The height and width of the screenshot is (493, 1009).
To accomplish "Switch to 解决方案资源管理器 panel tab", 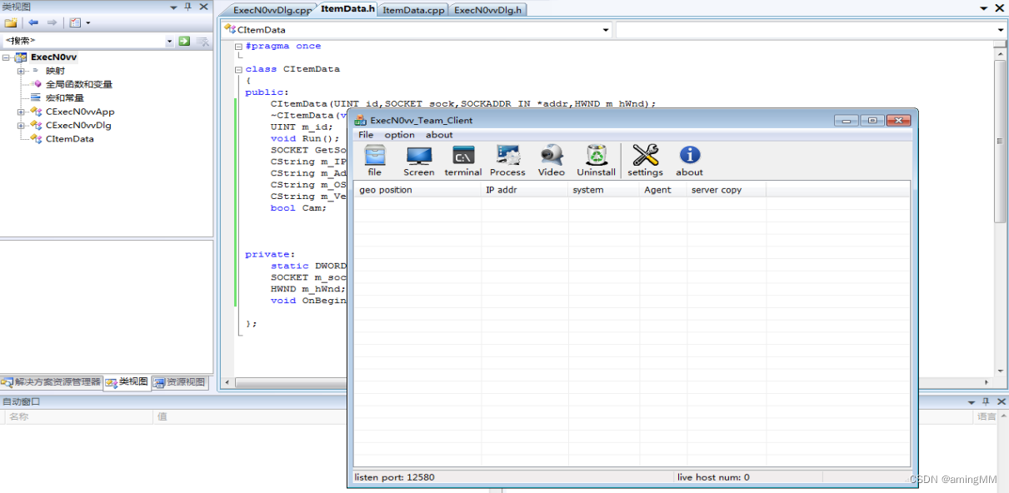I will point(52,382).
